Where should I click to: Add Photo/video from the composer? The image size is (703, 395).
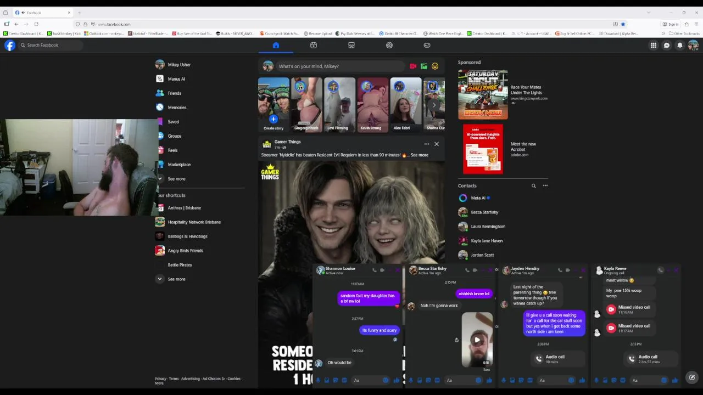pyautogui.click(x=424, y=66)
